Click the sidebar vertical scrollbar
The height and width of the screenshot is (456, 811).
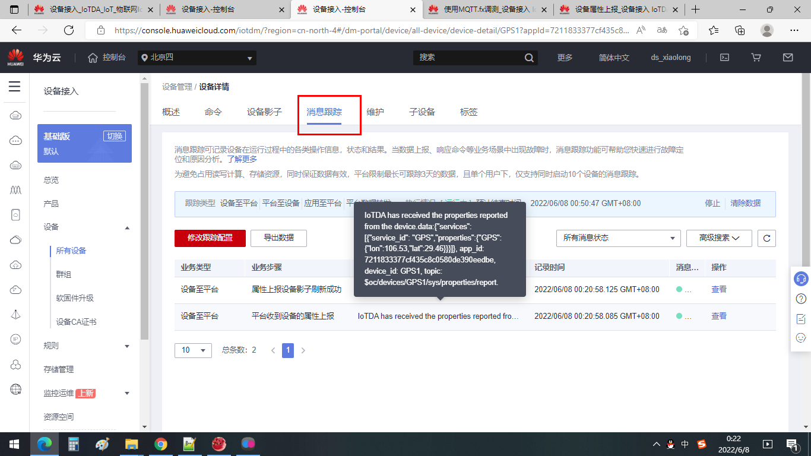click(x=144, y=211)
